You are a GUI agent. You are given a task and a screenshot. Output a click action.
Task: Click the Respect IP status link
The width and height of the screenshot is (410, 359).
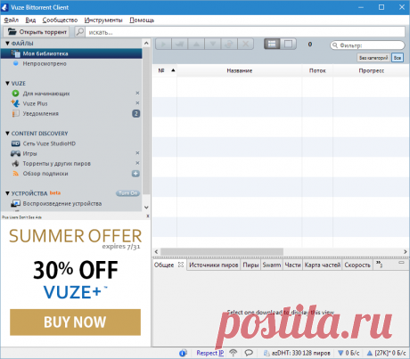click(210, 353)
